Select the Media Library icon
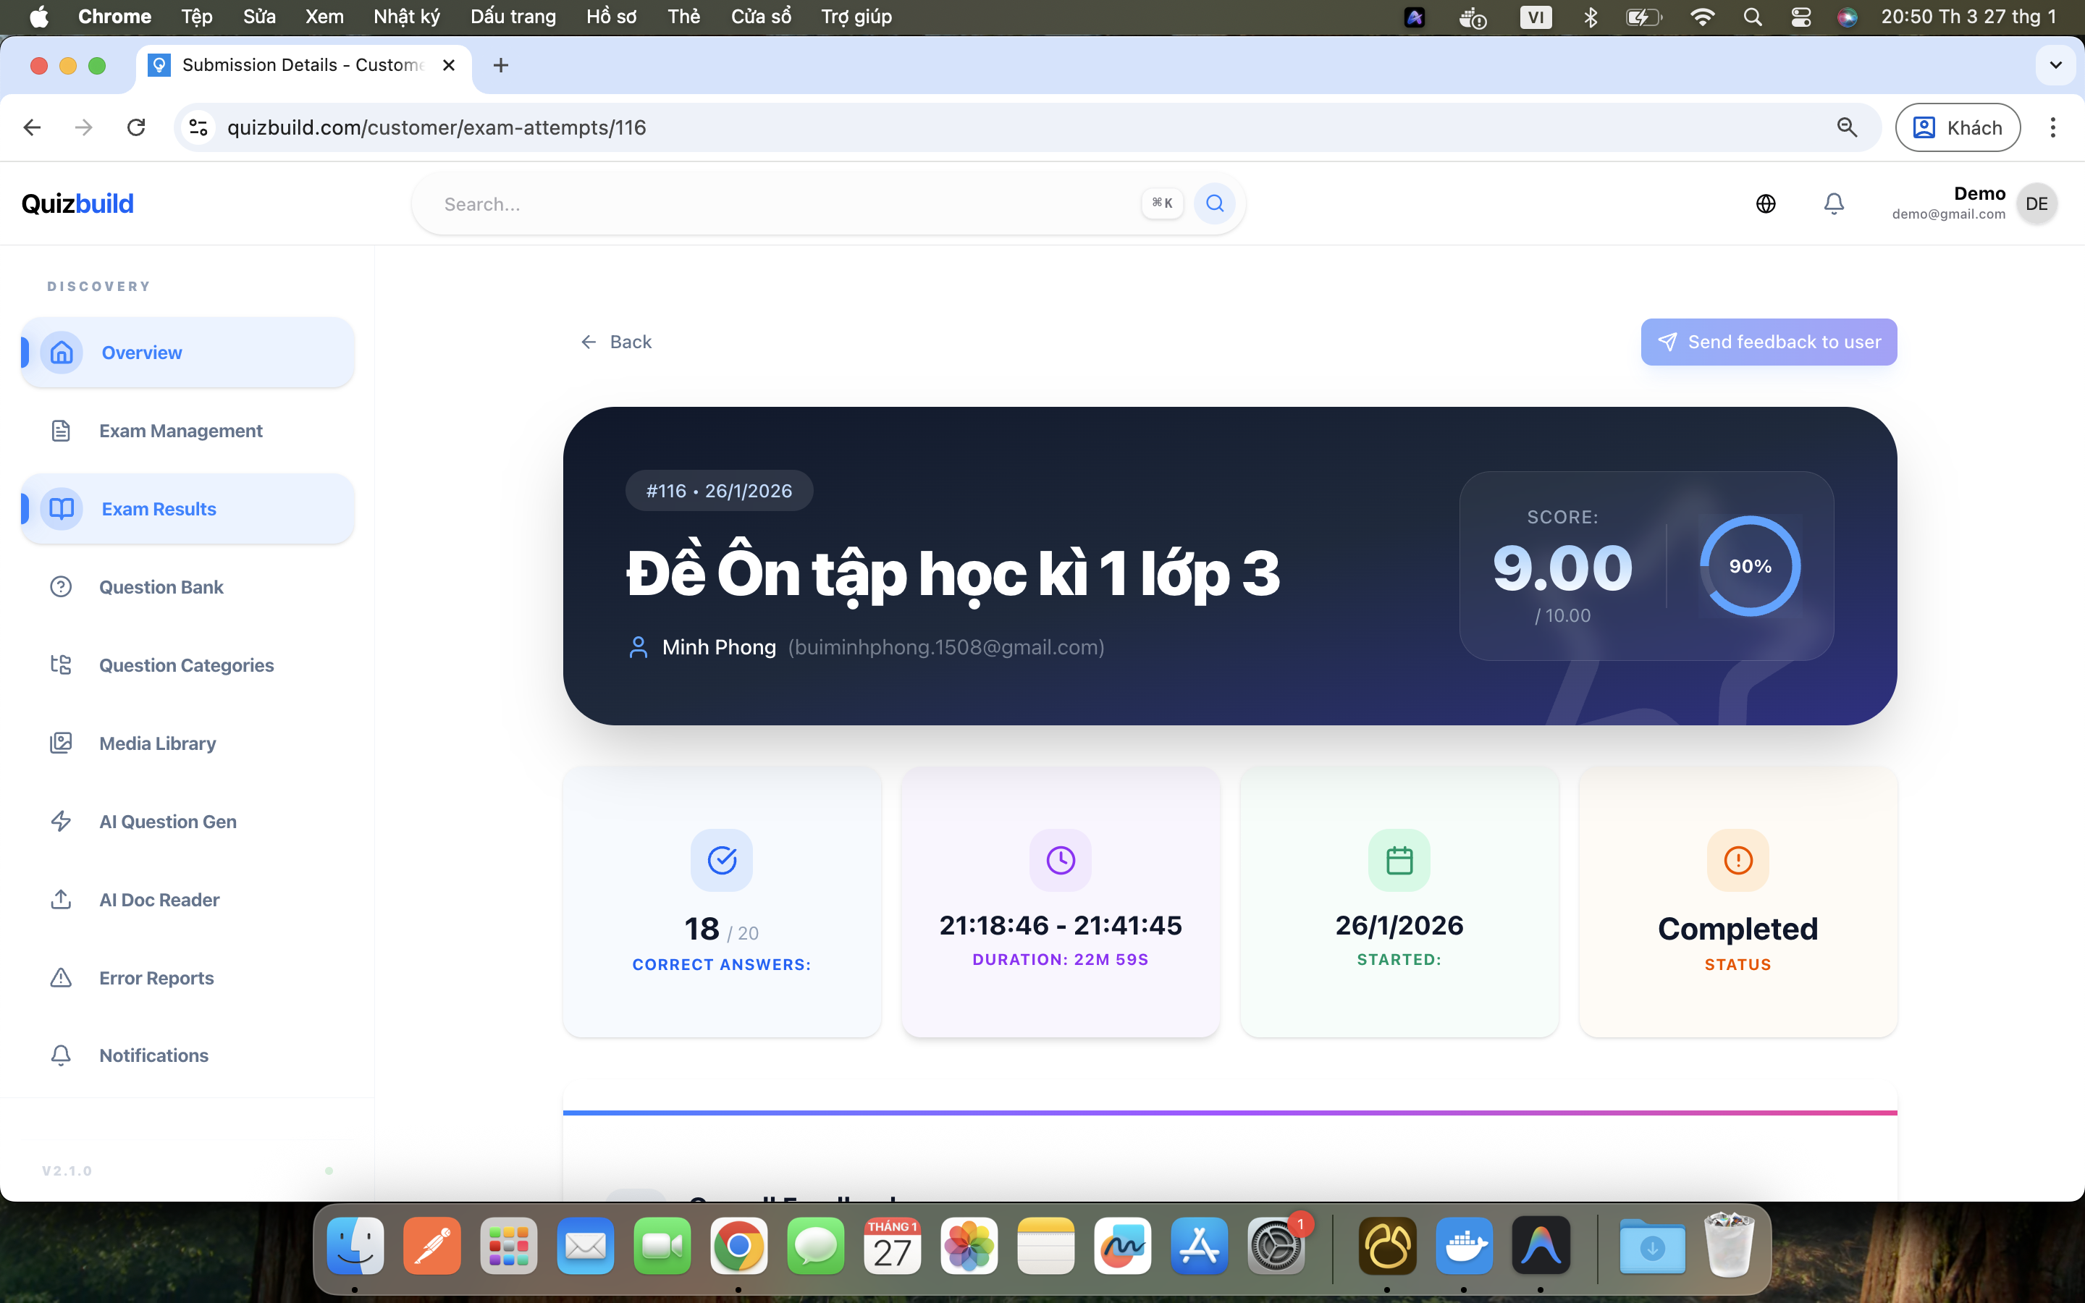 [x=61, y=743]
